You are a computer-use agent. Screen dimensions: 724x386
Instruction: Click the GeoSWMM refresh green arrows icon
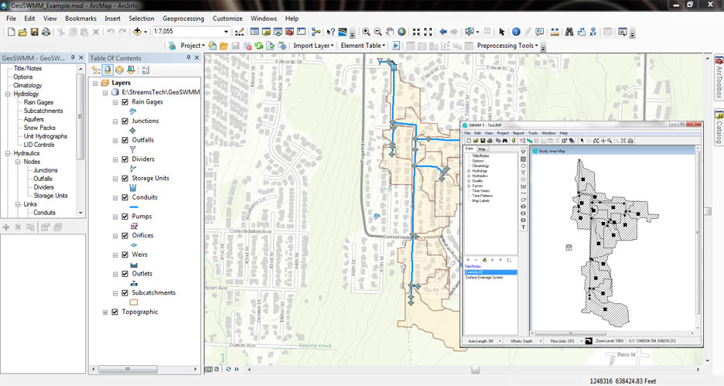pos(258,46)
